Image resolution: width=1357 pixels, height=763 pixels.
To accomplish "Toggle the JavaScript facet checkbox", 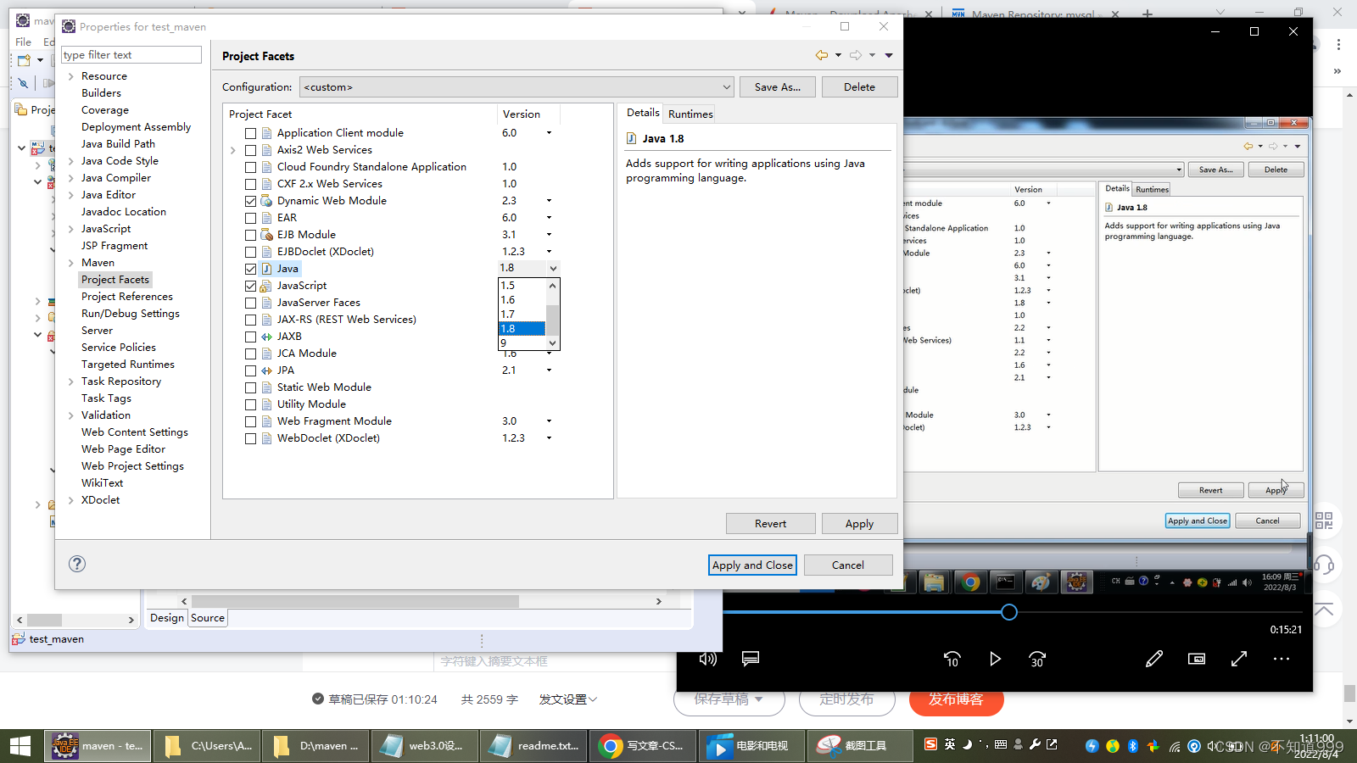I will coord(250,286).
